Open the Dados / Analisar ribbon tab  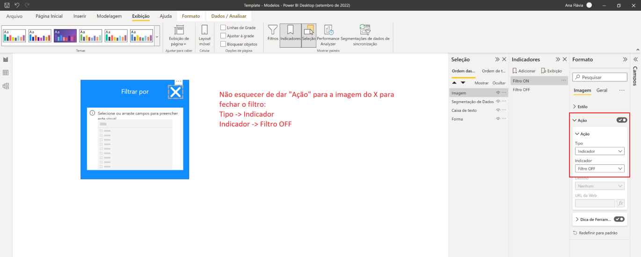click(228, 16)
